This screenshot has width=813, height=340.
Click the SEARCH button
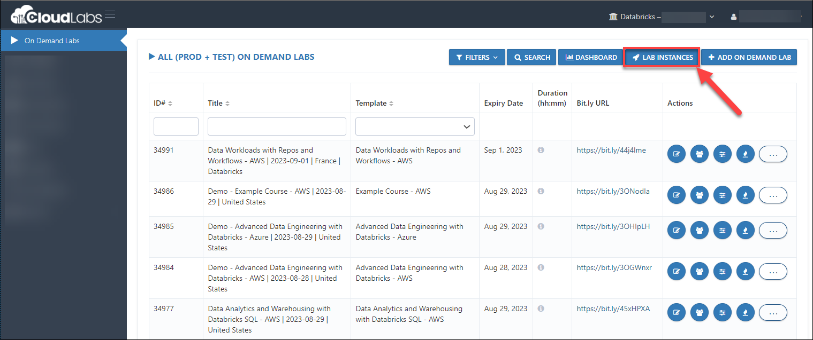coord(531,57)
